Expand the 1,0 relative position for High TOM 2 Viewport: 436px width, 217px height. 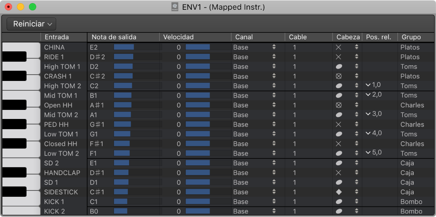click(x=368, y=85)
